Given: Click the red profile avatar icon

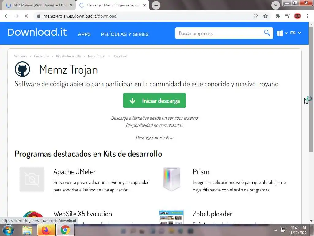Looking at the screenshot, I should point(297,16).
